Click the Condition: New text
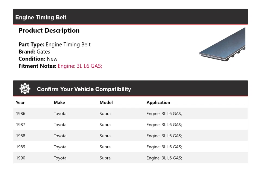Viewport: 261px width, 172px height. point(38,59)
